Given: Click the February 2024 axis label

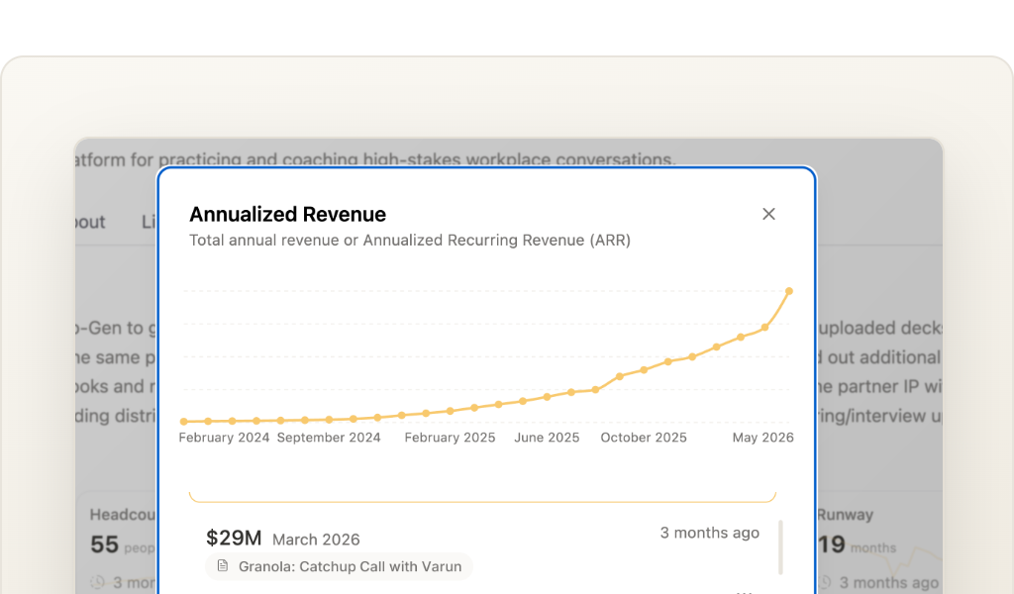Looking at the screenshot, I should 224,438.
